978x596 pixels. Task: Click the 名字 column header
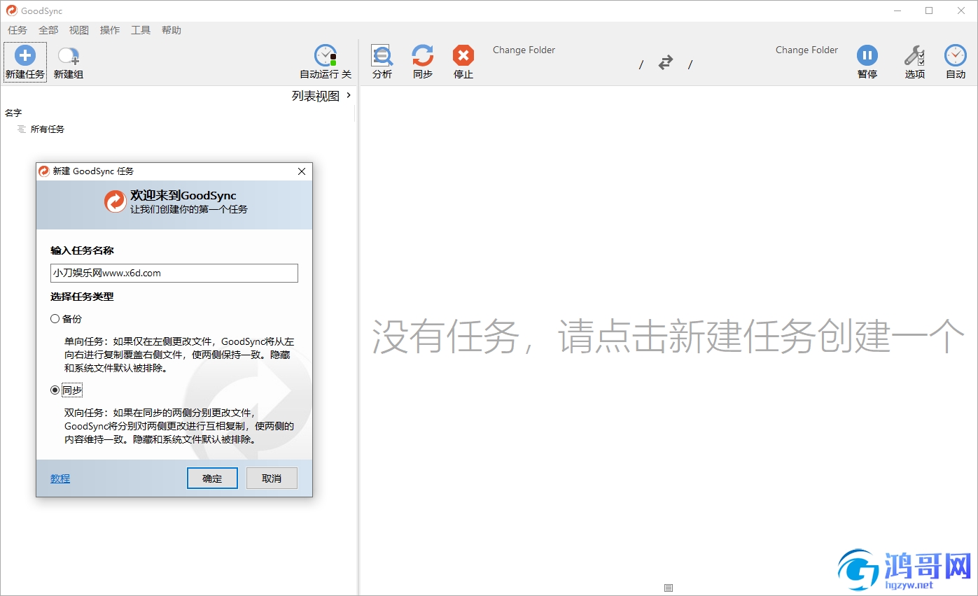point(13,113)
